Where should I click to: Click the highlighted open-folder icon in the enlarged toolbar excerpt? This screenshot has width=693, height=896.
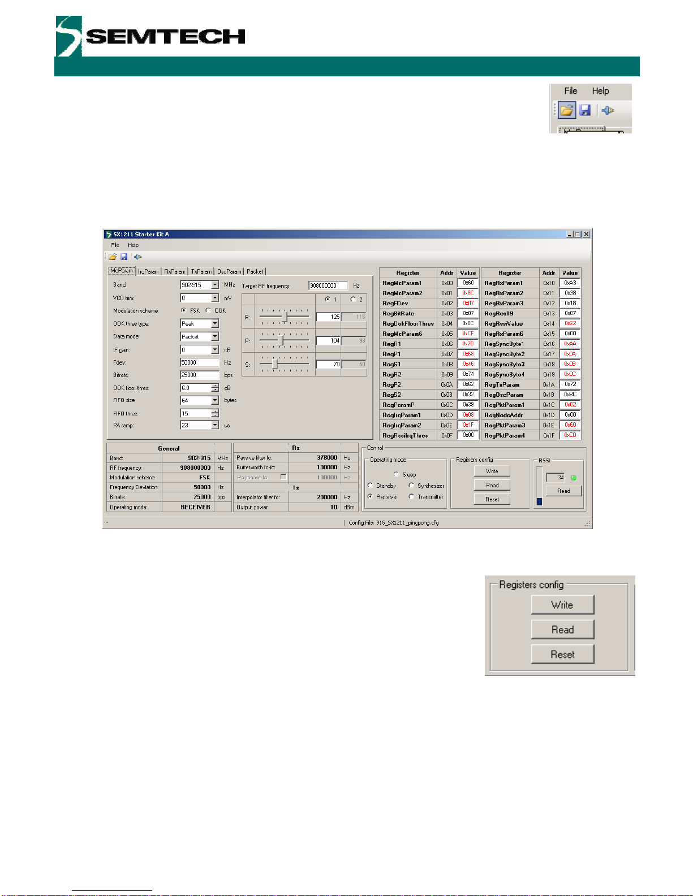(567, 110)
